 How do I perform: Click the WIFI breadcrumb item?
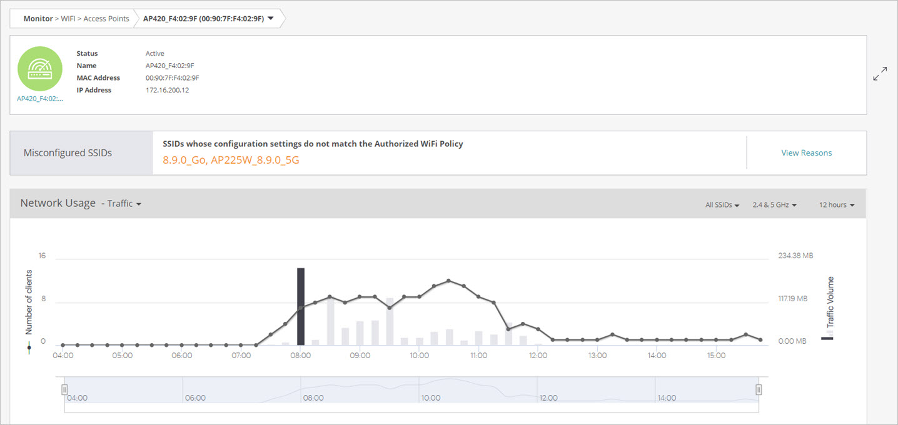tap(69, 19)
